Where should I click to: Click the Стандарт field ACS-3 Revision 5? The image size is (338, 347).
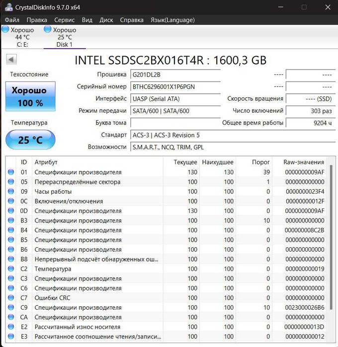click(x=233, y=135)
